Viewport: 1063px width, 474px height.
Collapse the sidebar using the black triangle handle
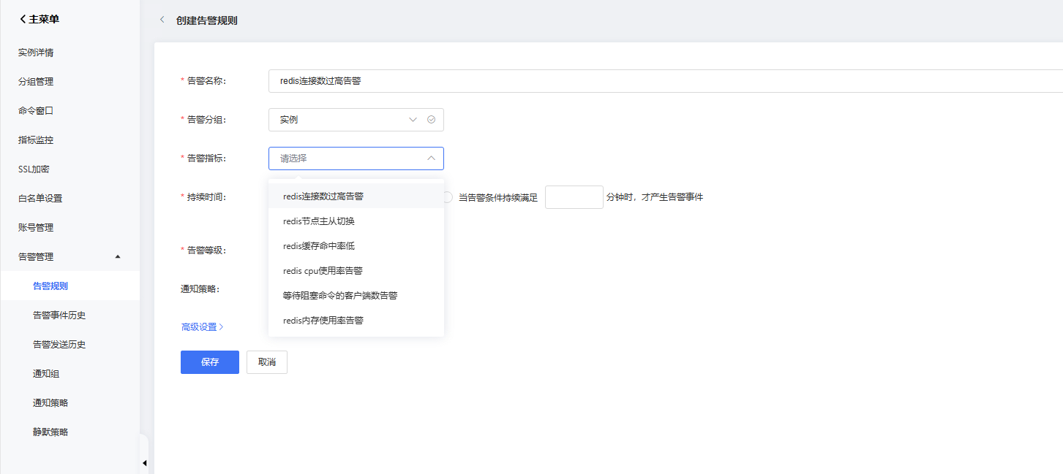point(144,463)
